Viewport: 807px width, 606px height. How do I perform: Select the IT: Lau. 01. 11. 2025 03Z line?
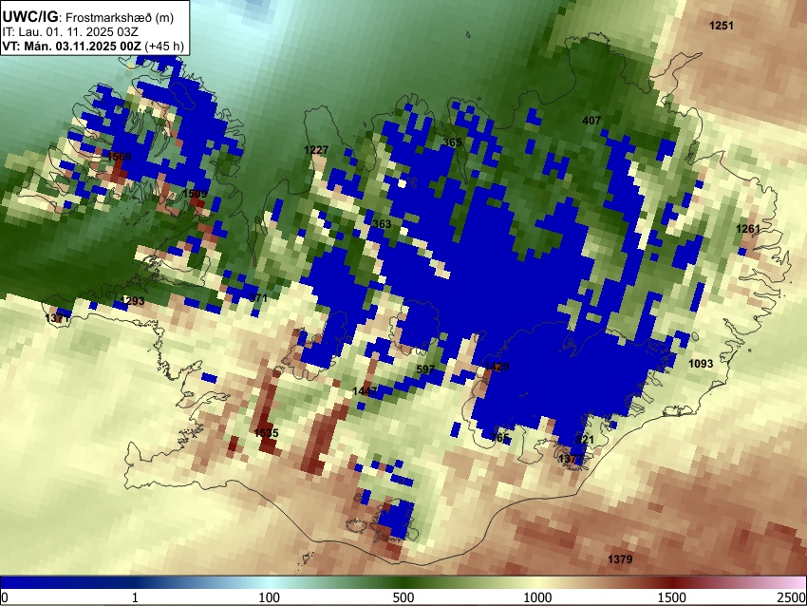point(70,32)
